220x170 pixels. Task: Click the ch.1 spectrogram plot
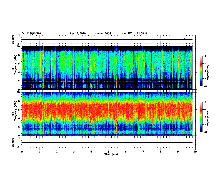(107, 68)
